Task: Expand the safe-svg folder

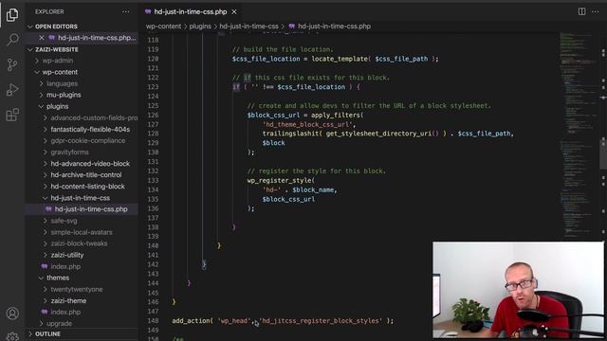Action: (x=64, y=221)
